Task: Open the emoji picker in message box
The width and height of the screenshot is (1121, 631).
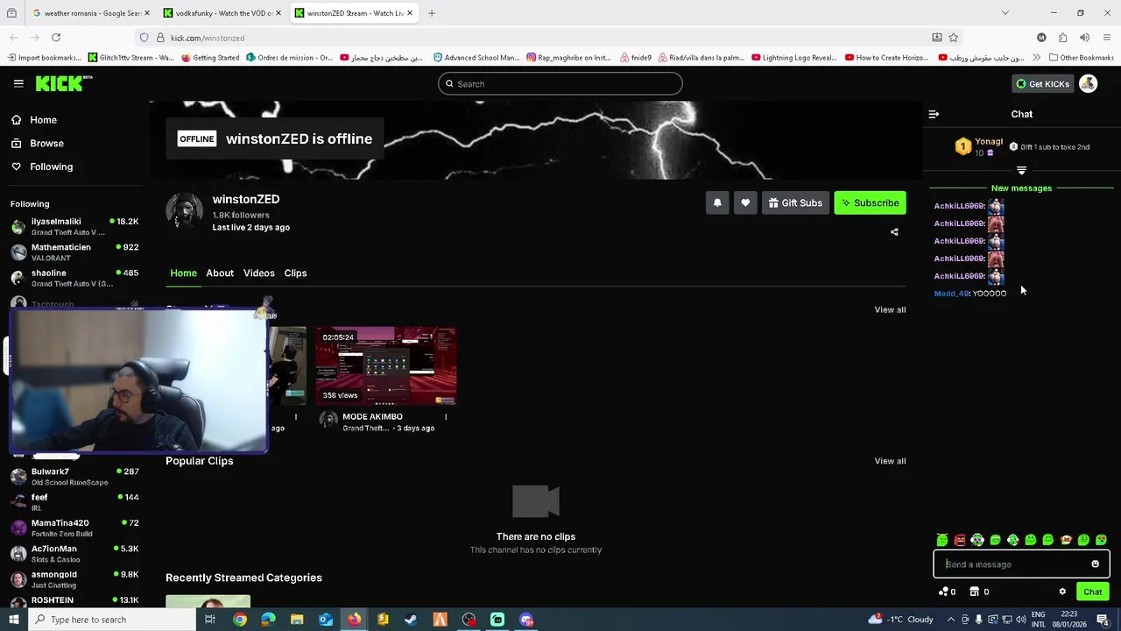Action: (x=1095, y=564)
